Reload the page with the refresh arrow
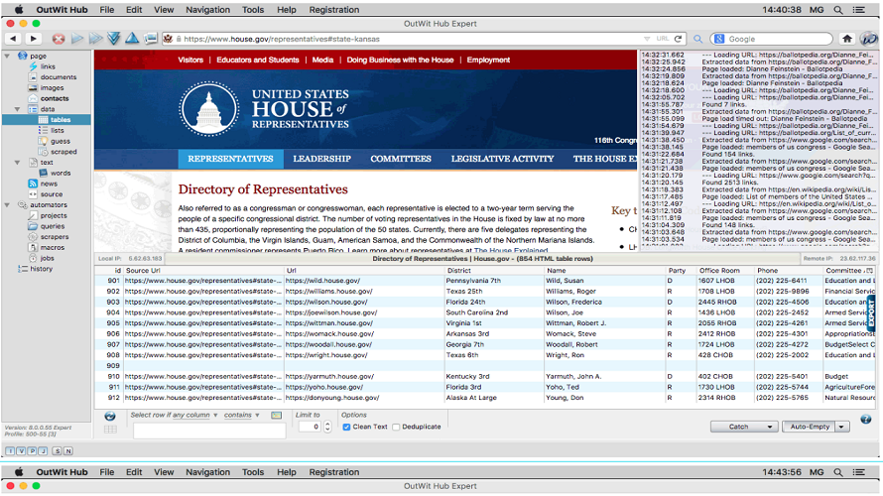The height and width of the screenshot is (496, 883). [x=678, y=39]
